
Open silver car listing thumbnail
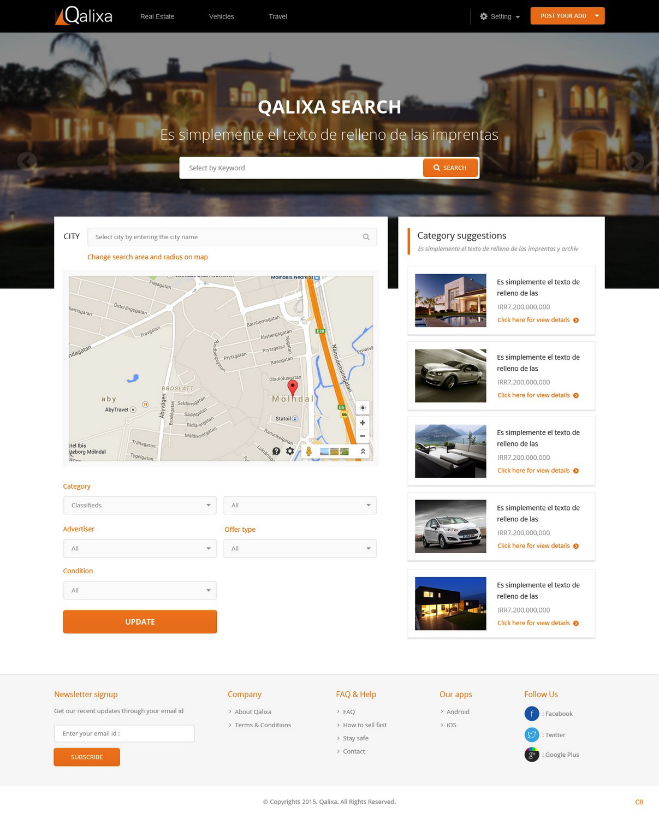coord(450,376)
